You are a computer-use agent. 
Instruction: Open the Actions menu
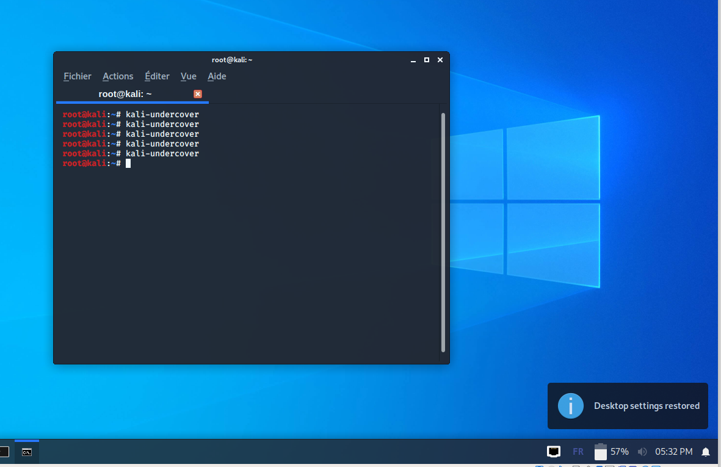click(x=118, y=76)
